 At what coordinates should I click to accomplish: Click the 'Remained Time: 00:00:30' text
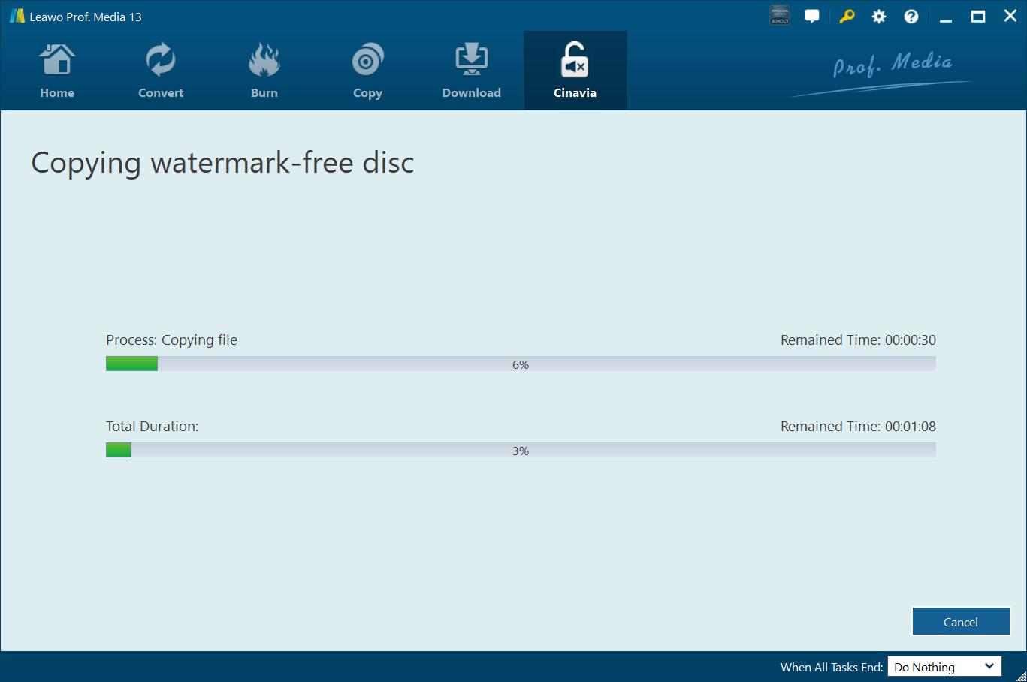click(858, 340)
